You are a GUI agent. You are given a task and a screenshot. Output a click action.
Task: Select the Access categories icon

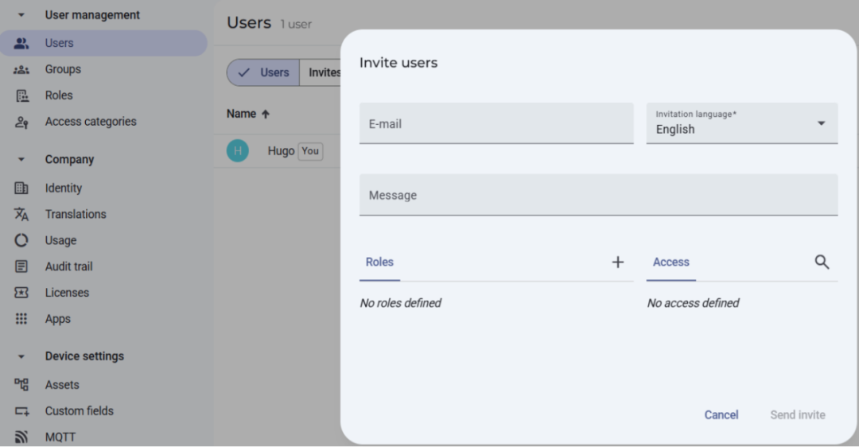pos(21,122)
